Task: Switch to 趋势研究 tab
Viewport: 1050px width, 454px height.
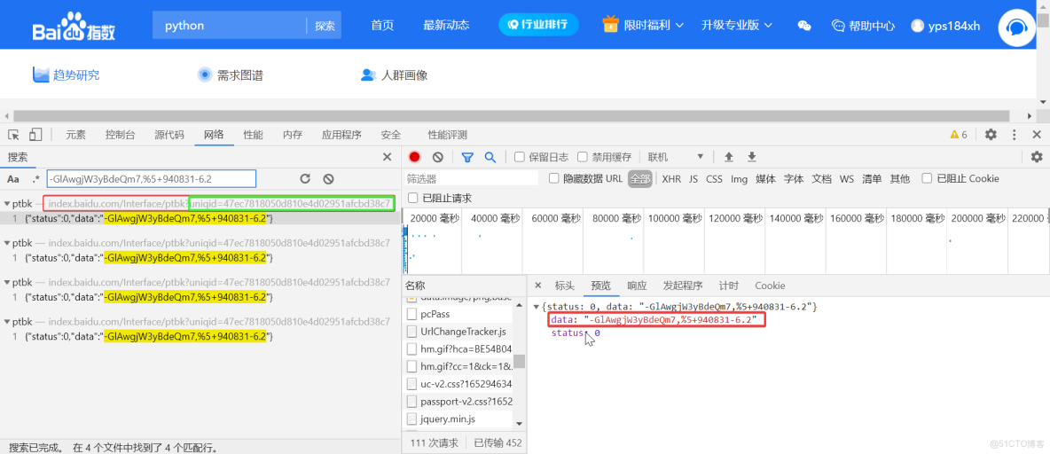Action: pos(67,75)
